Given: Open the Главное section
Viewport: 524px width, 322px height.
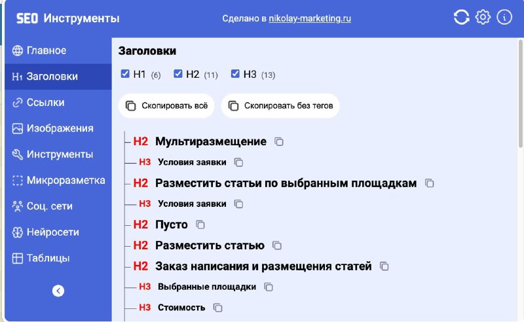Looking at the screenshot, I should tap(58, 51).
